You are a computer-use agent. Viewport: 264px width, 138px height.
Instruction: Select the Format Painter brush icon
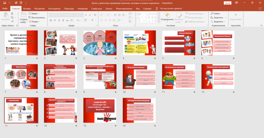12,21
